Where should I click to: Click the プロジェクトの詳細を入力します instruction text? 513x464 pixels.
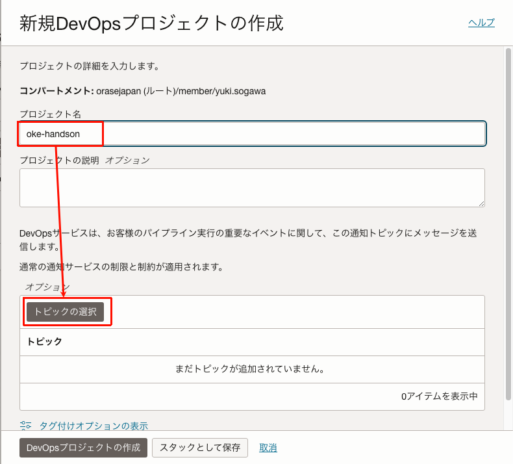[90, 66]
